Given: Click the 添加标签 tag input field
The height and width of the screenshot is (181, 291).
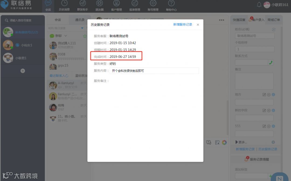Looking at the screenshot, I should pos(251,176).
